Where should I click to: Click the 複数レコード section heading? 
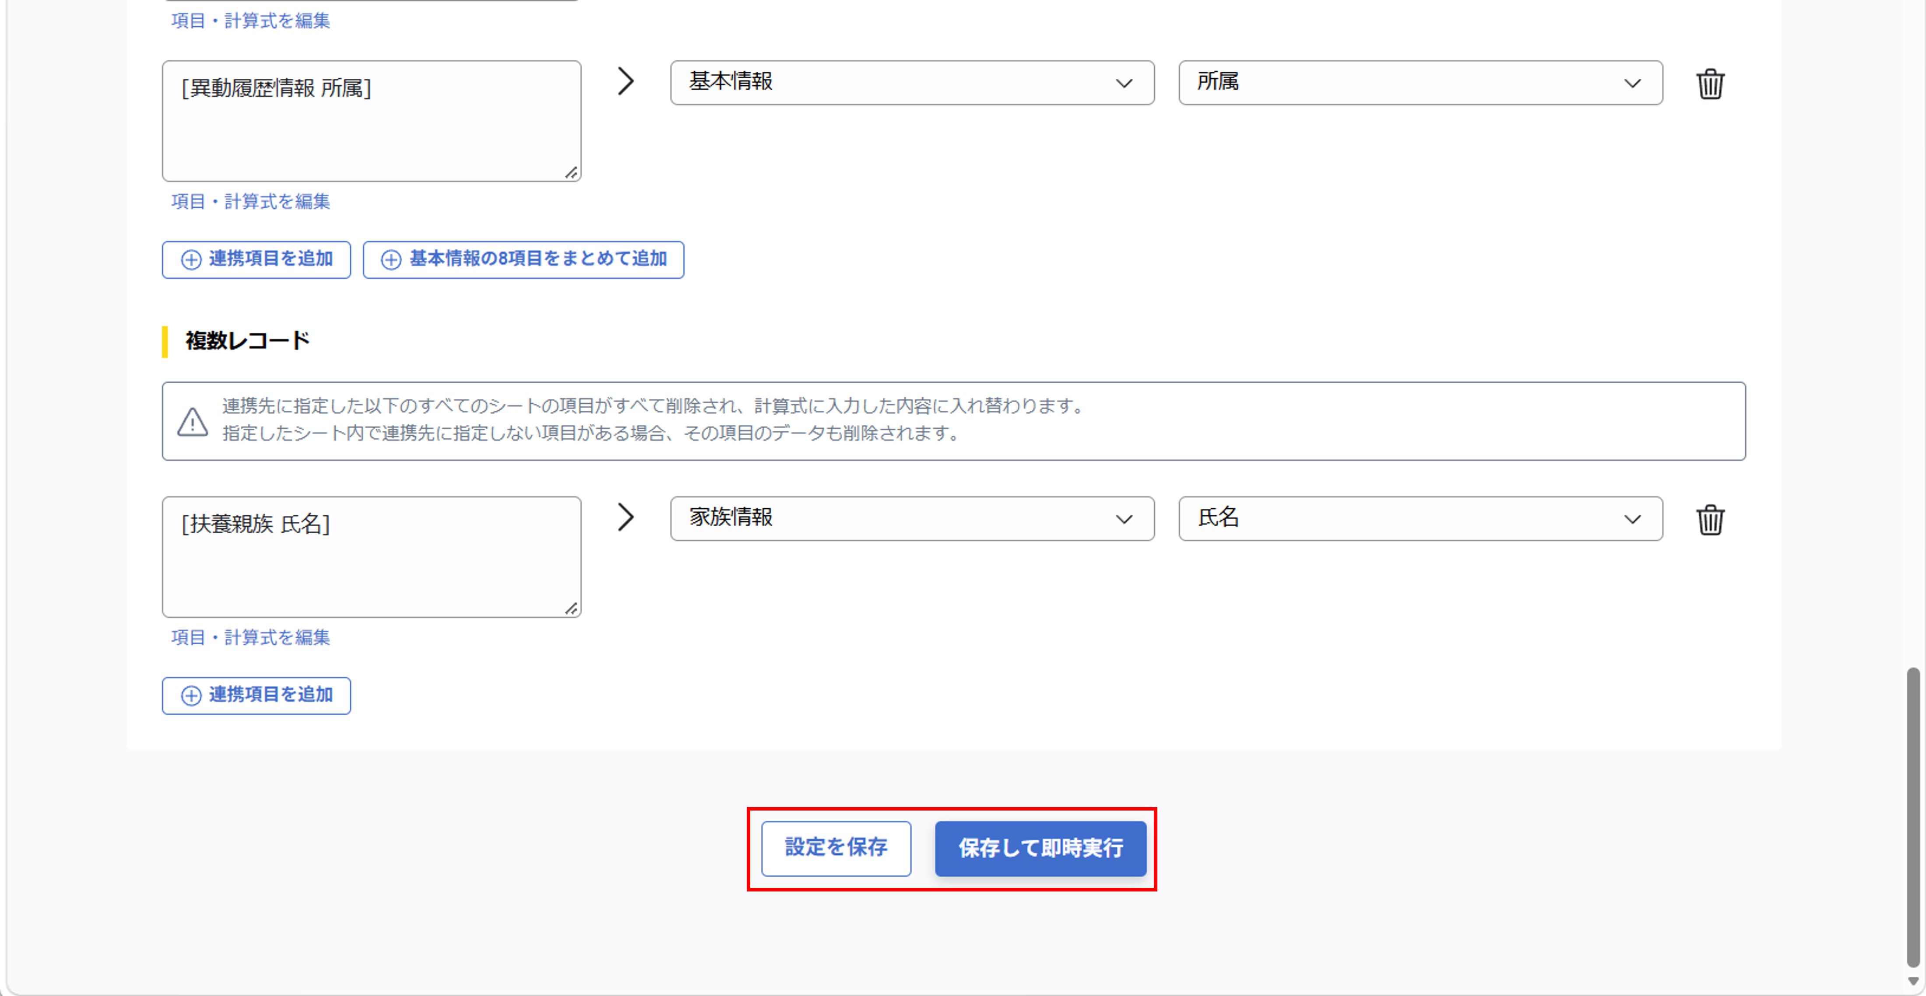pos(247,341)
